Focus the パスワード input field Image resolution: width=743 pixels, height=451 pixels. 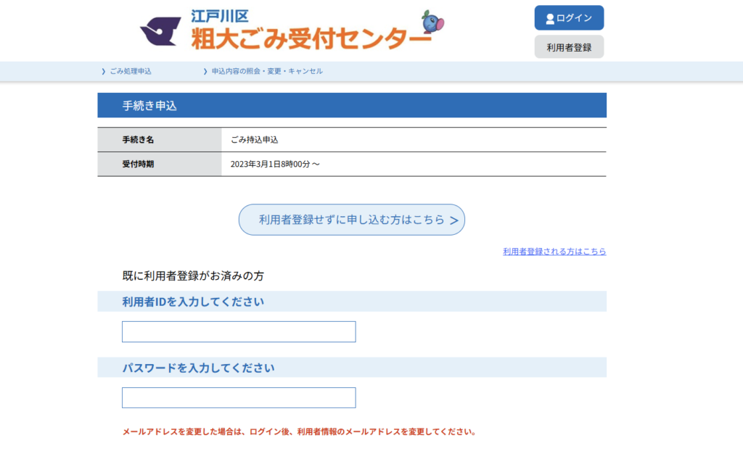(x=239, y=398)
